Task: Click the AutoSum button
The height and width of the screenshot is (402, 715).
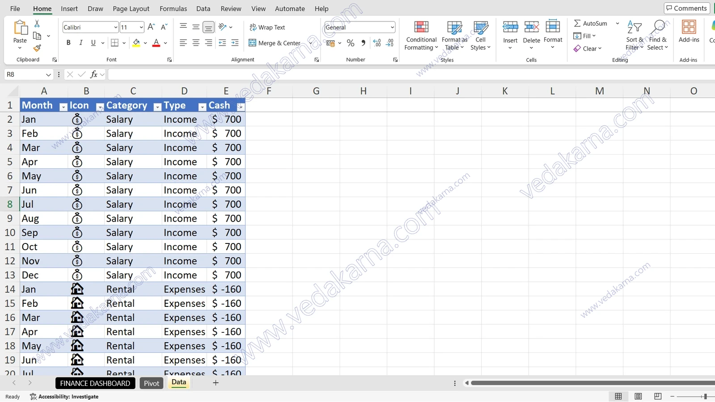Action: pos(591,23)
